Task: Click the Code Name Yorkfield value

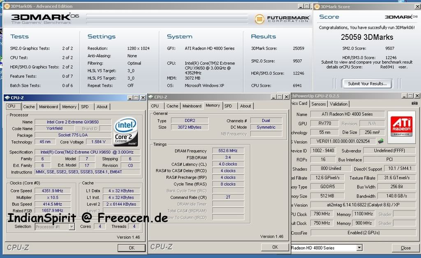Action: click(55, 128)
